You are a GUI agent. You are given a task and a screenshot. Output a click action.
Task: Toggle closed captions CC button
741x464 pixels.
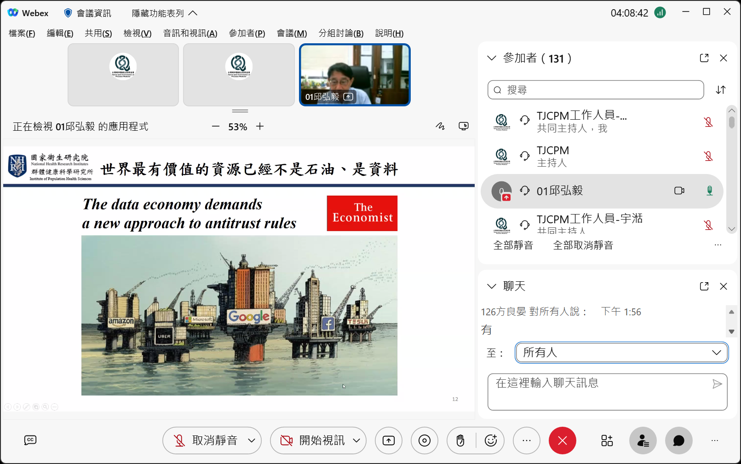(30, 441)
